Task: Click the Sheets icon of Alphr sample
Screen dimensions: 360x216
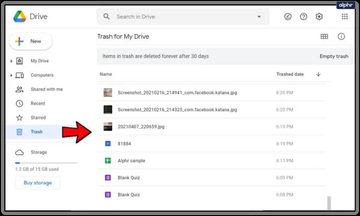Action: point(108,160)
